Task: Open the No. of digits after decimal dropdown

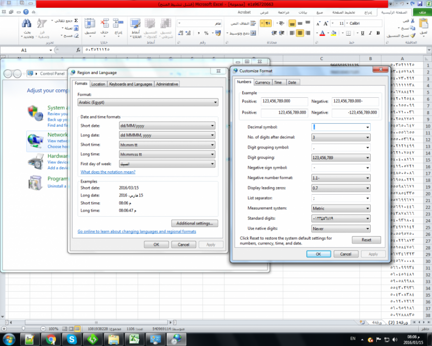Action: point(341,137)
